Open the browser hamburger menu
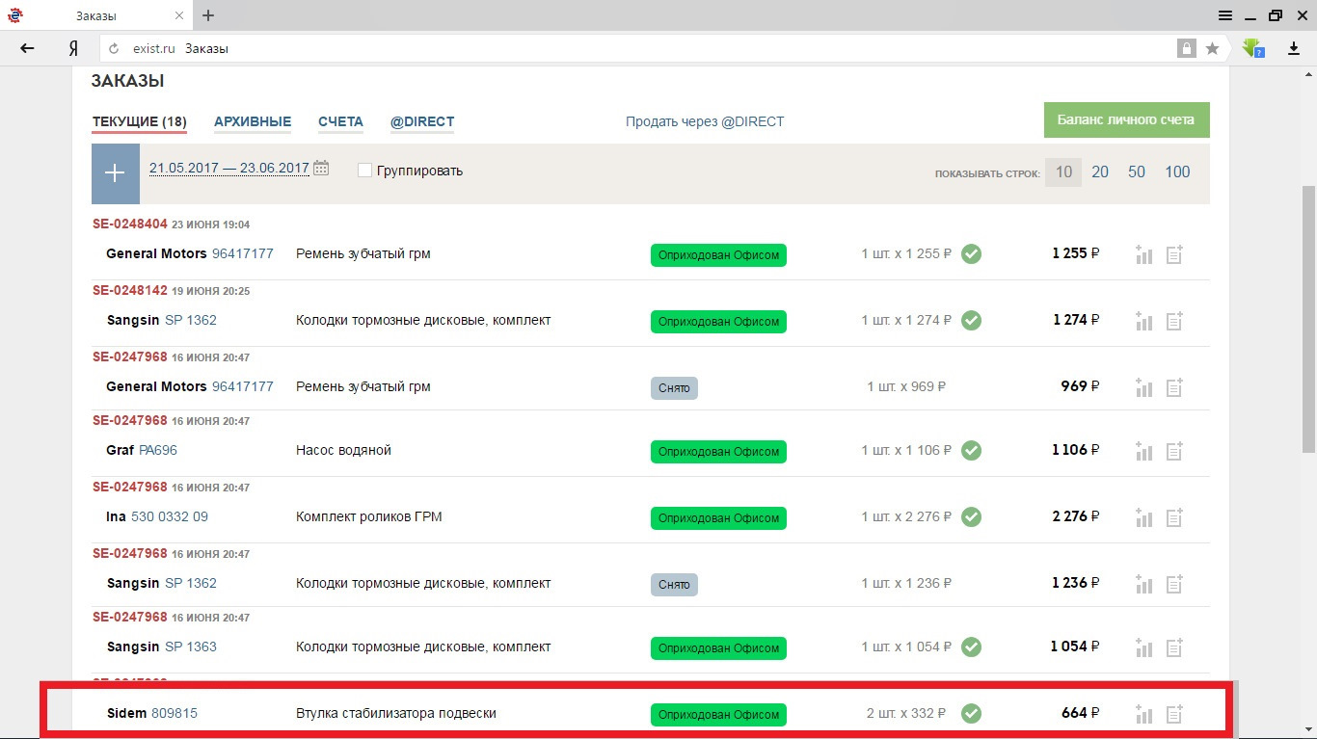Viewport: 1317px width, 739px height. [x=1224, y=15]
